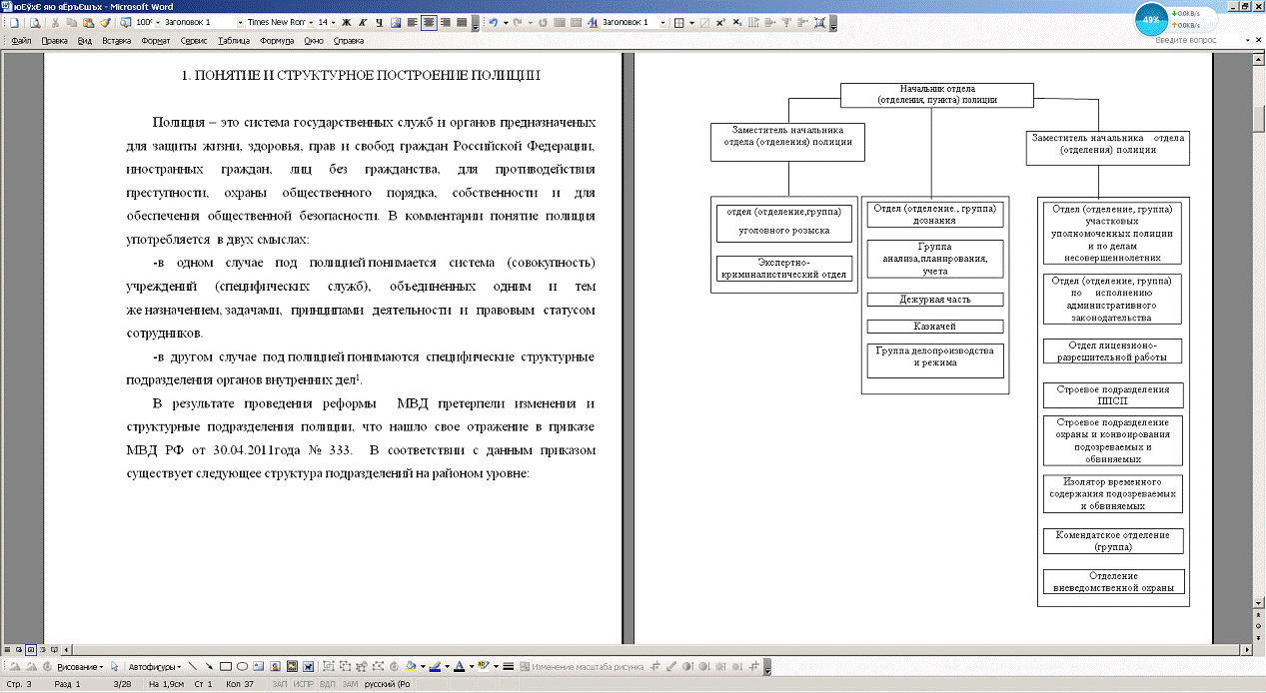Click the Введите вопрос help field
Viewport: 1266px width, 693px height.
(1184, 40)
